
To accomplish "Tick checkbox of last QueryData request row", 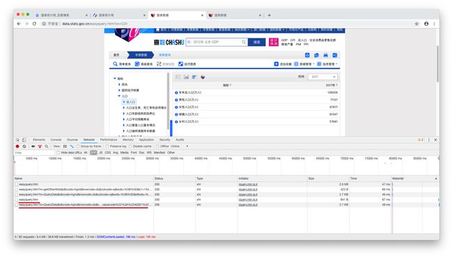I will coord(17,205).
